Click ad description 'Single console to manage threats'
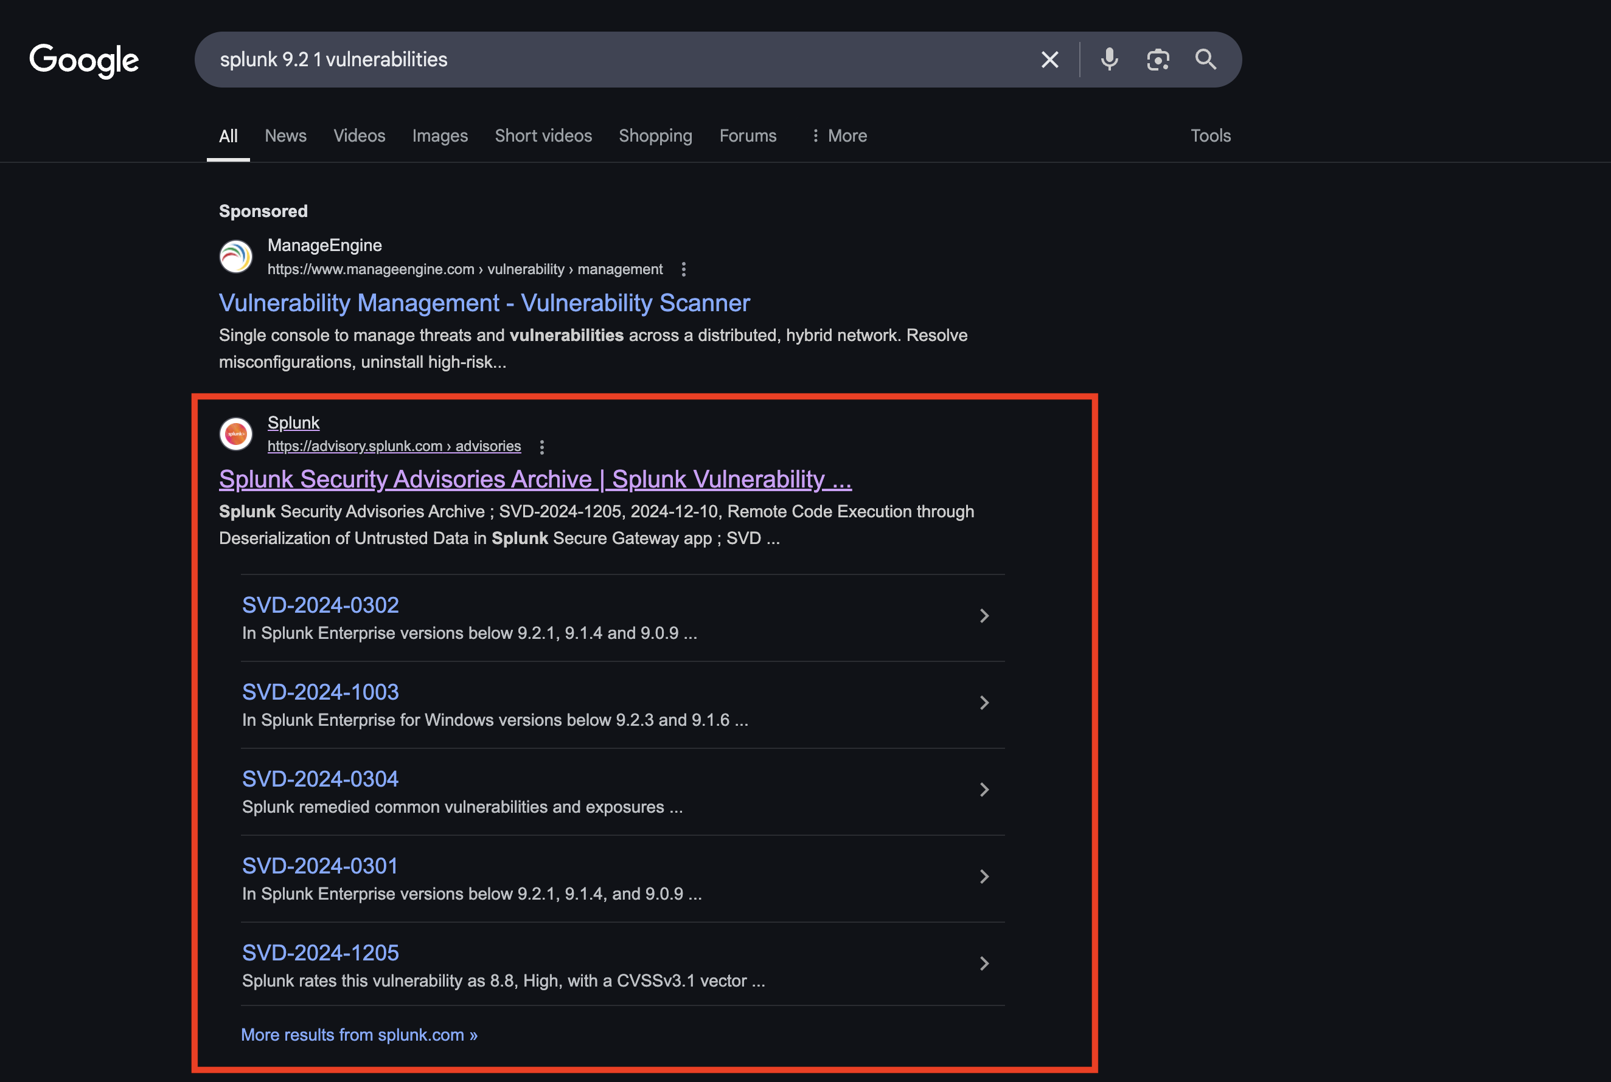This screenshot has width=1611, height=1082. (593, 348)
